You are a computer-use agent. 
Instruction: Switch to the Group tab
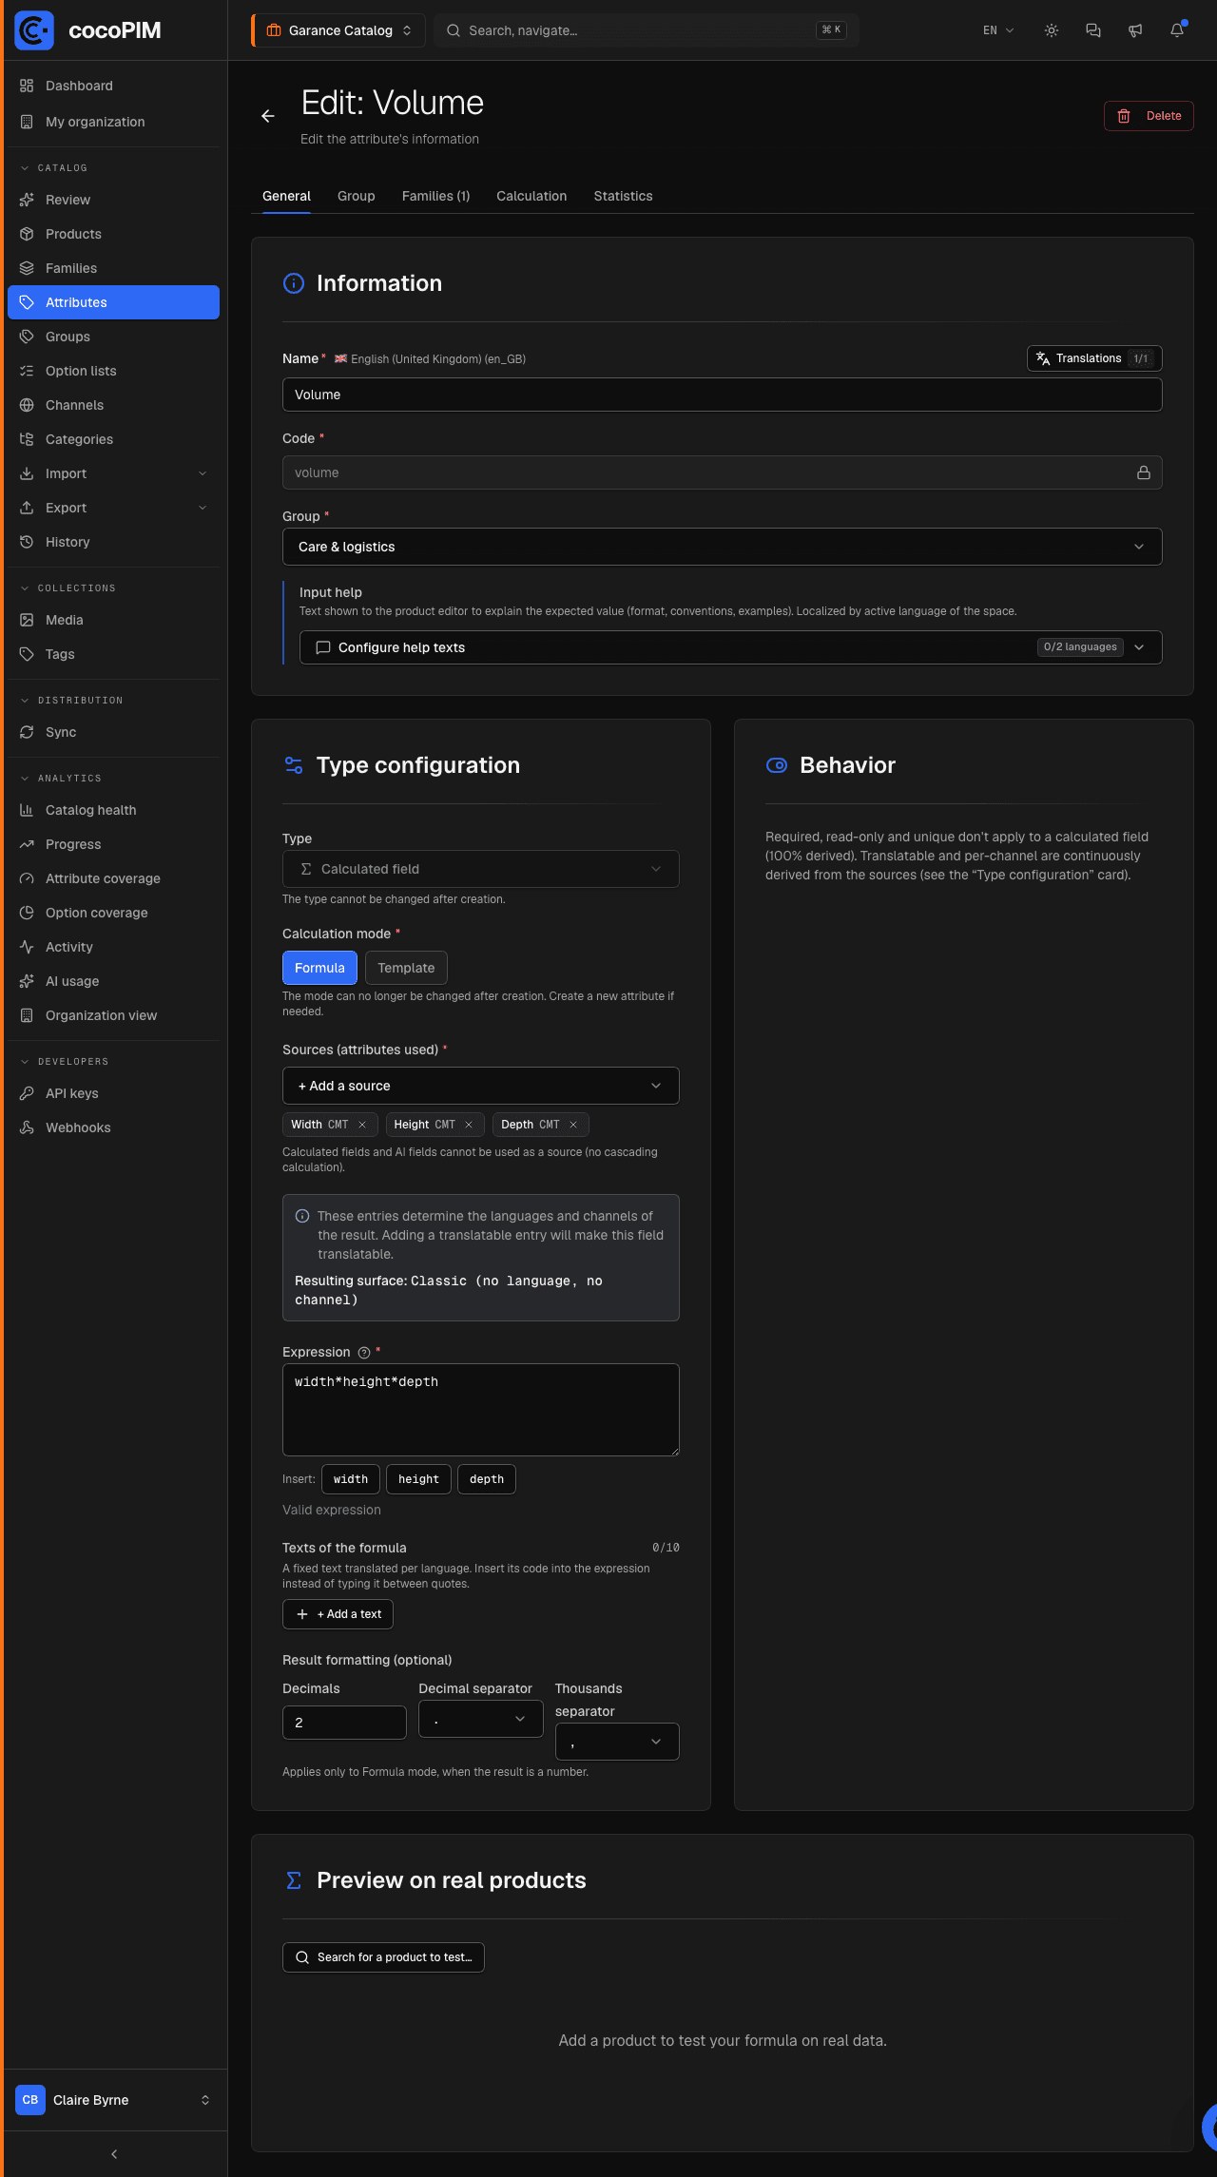coord(357,196)
